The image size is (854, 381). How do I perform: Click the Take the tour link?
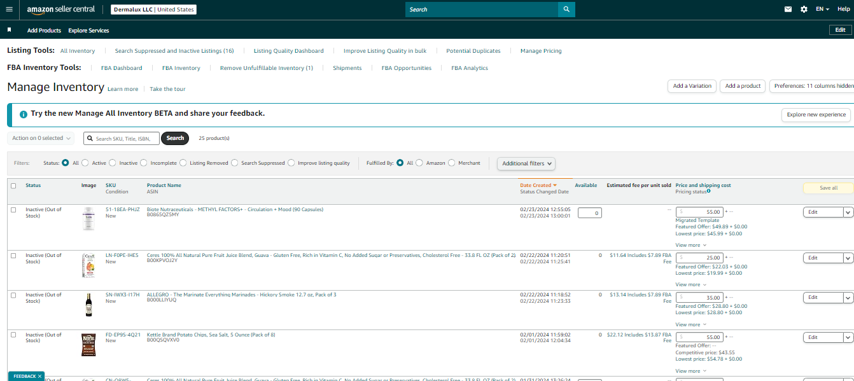click(x=167, y=89)
